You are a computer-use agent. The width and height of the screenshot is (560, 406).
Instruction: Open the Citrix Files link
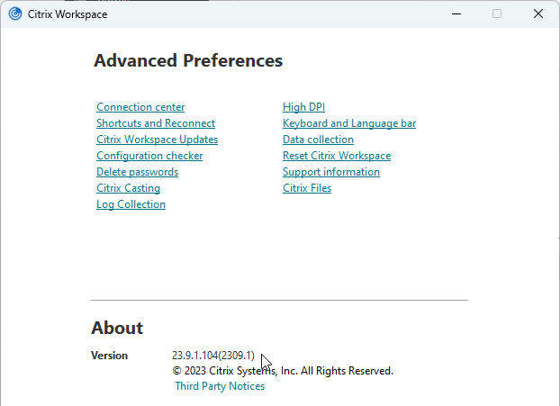click(x=307, y=188)
